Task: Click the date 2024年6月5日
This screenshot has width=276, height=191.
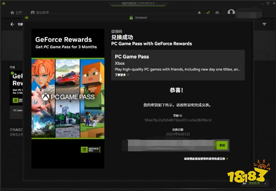Action: click(x=178, y=134)
